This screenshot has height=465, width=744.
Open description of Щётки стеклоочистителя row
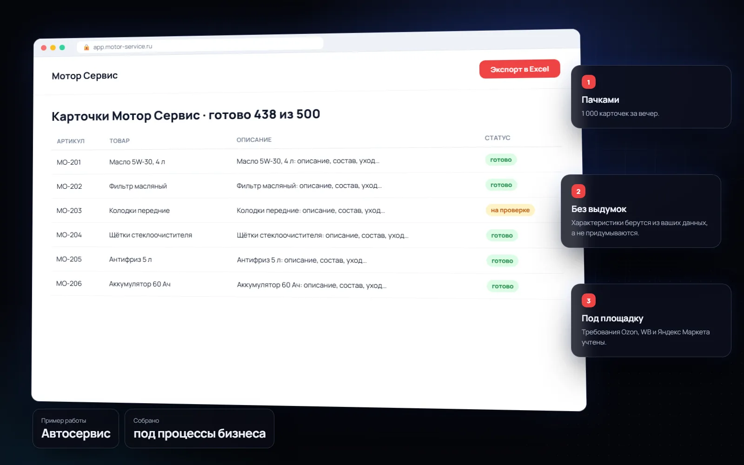[323, 235]
